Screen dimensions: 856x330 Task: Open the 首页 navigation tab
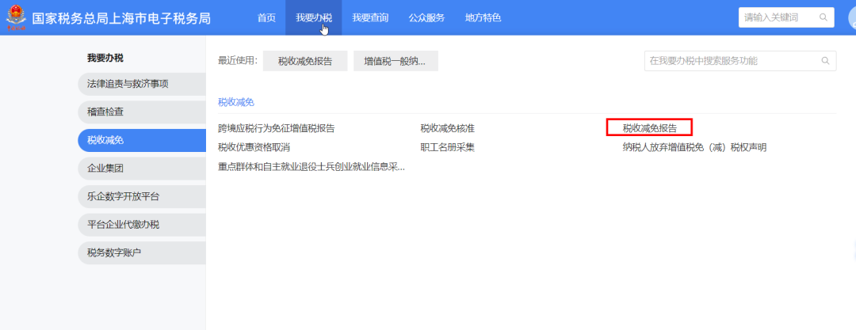266,17
